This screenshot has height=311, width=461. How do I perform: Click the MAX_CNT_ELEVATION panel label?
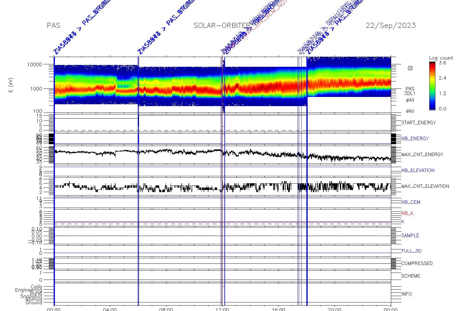425,186
